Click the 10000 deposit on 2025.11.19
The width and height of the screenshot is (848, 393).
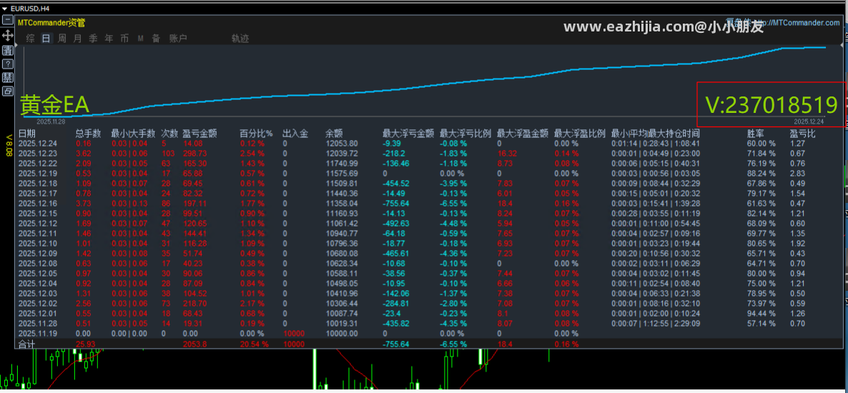(294, 334)
